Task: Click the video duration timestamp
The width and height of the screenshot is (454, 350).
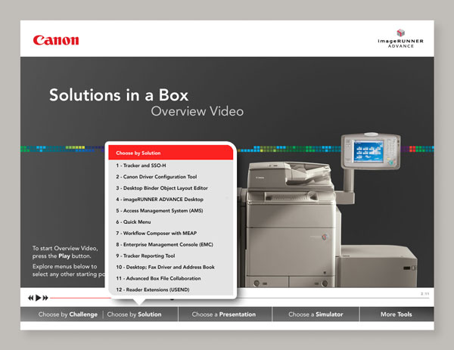Action: point(425,293)
